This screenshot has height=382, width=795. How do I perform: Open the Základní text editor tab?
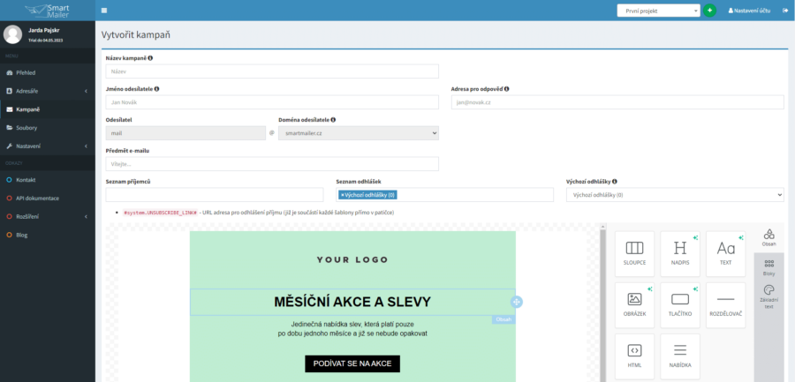(768, 297)
